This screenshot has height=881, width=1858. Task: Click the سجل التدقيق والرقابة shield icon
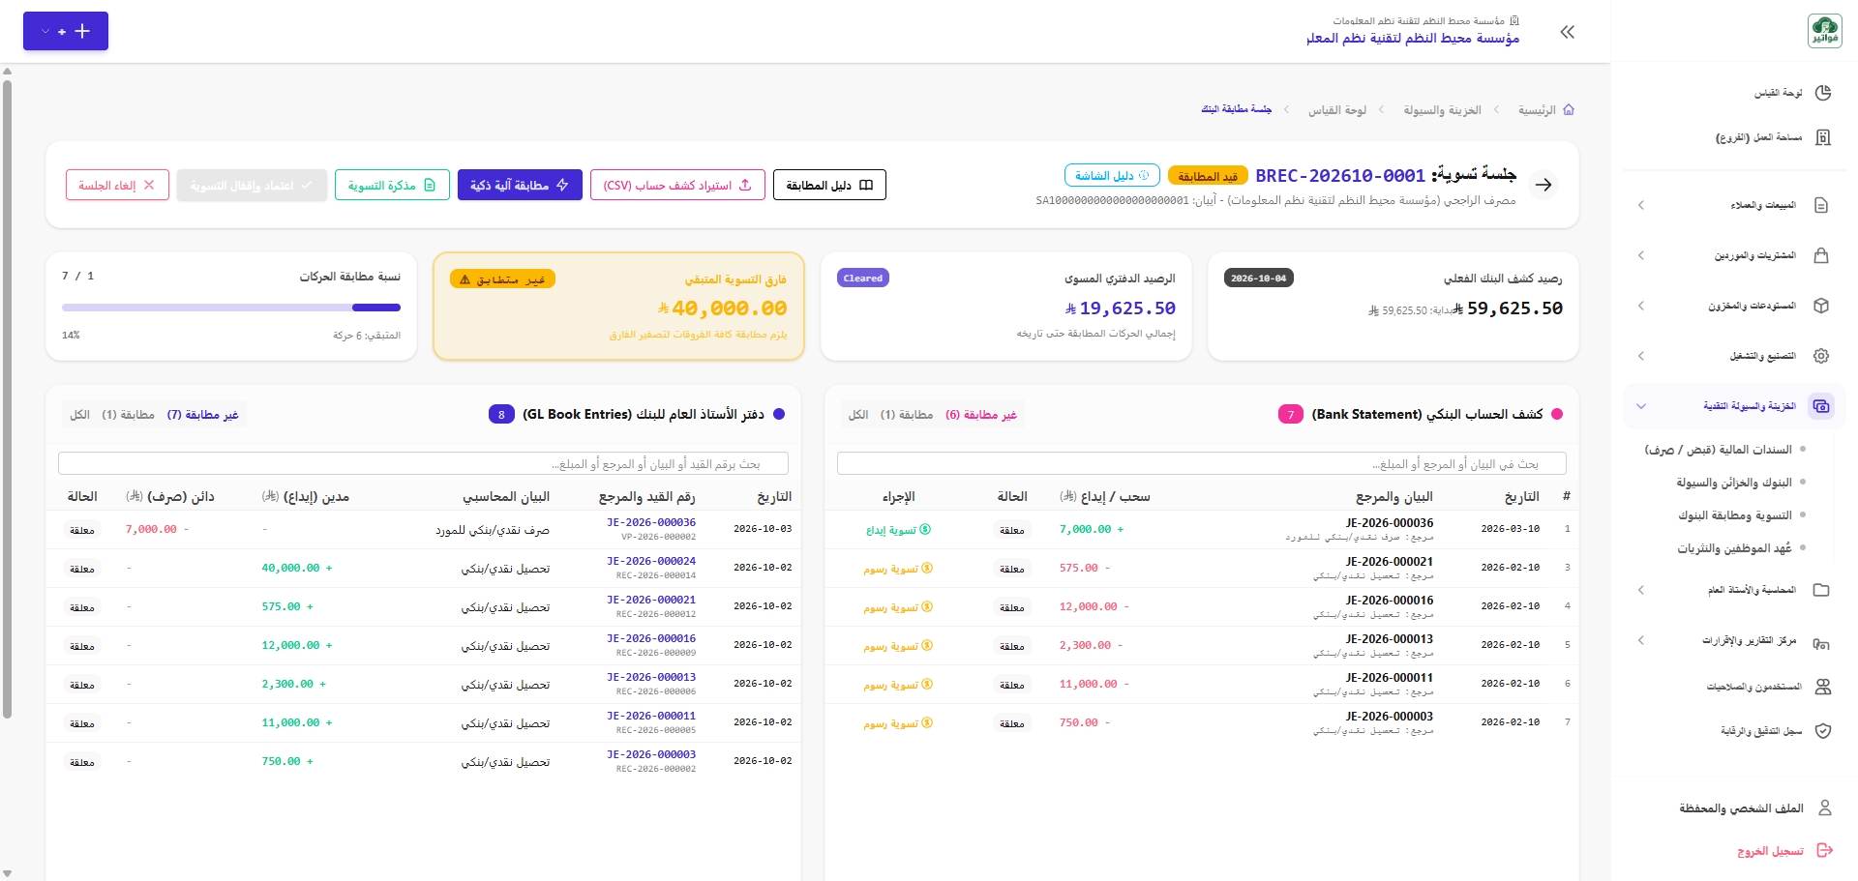click(1823, 731)
